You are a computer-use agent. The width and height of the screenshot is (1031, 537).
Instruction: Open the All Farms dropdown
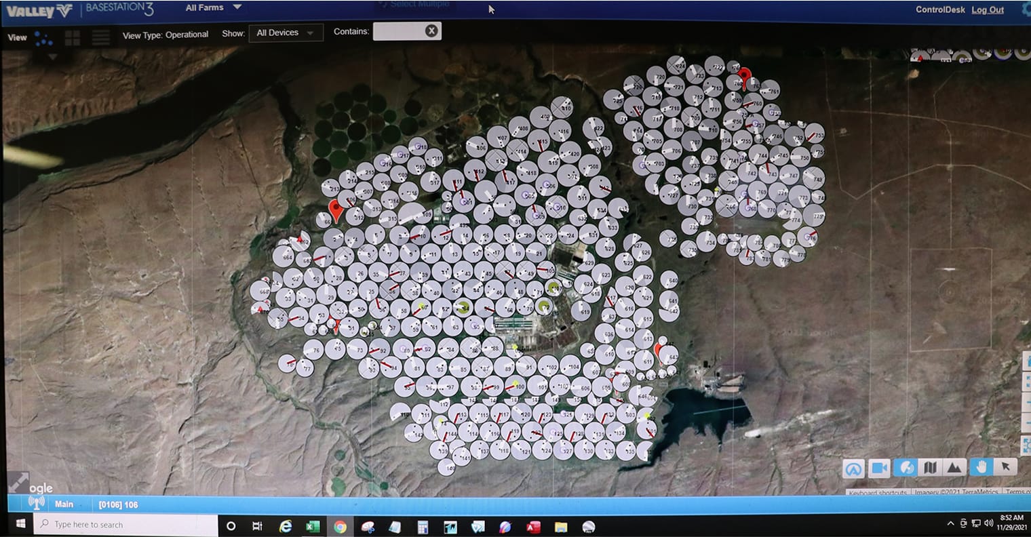213,7
